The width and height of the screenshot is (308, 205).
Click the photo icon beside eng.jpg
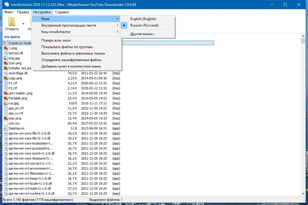click(x=7, y=58)
